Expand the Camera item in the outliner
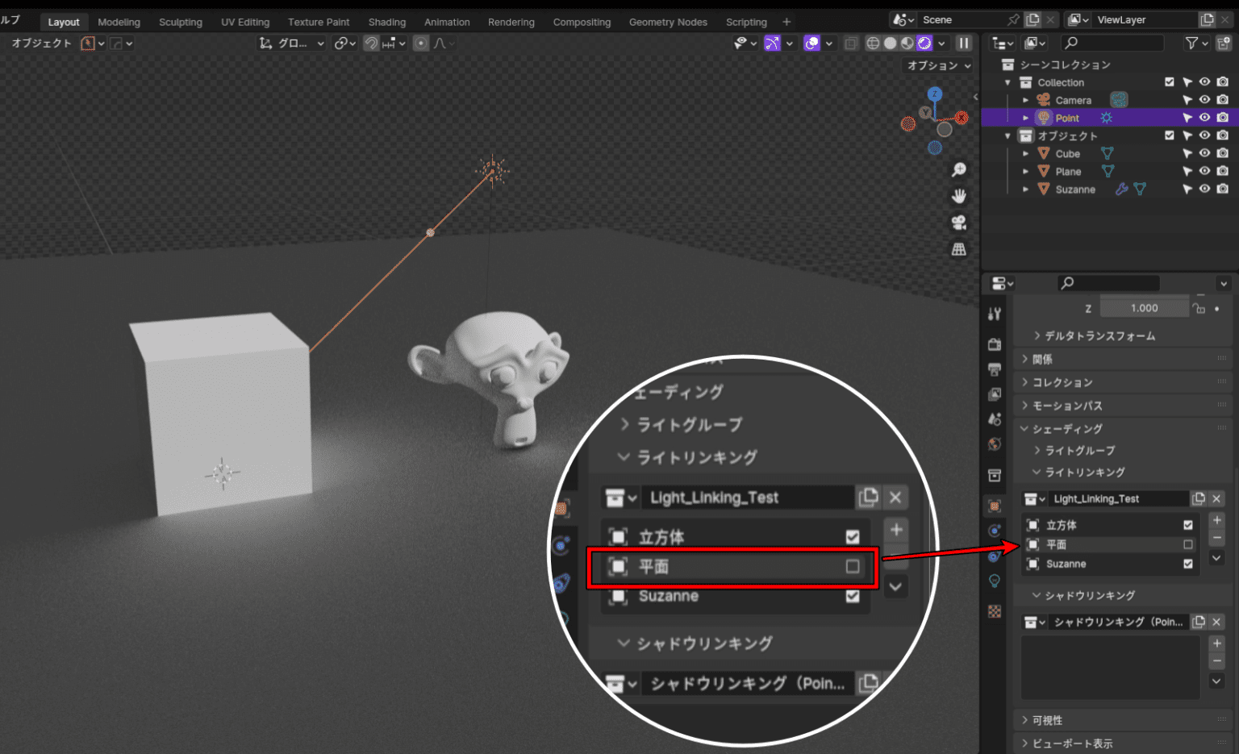 1025,99
